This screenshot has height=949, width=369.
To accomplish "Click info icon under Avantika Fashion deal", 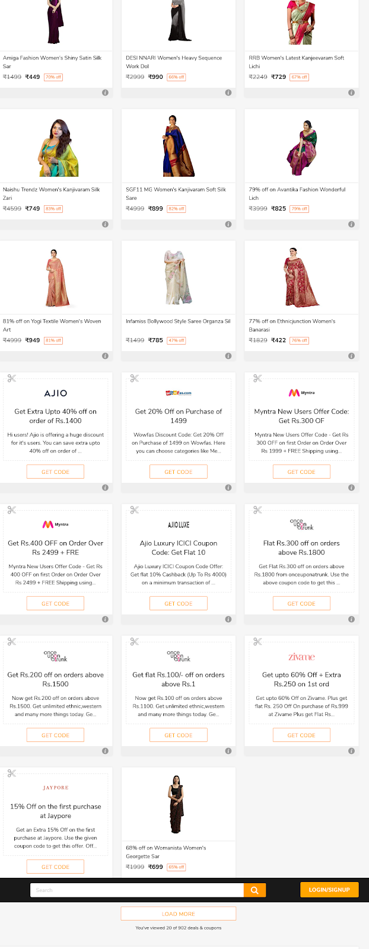I will [351, 224].
